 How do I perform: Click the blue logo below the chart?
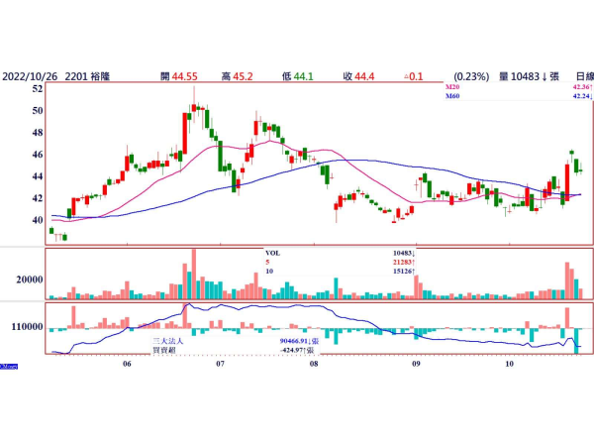click(x=9, y=367)
